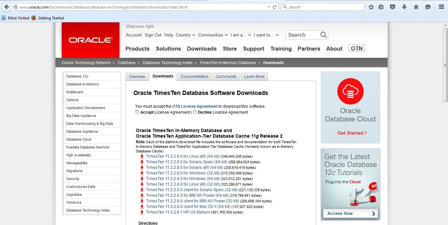Click the Pocket icon in toolbar
This screenshot has height=225, width=448.
point(393,7)
